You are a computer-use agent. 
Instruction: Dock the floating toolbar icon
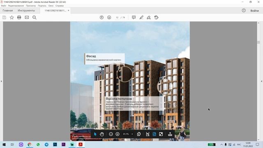(170, 134)
